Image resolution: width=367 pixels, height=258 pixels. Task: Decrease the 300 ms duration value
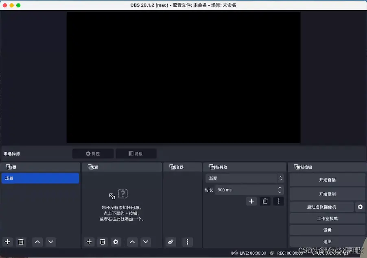(x=280, y=192)
